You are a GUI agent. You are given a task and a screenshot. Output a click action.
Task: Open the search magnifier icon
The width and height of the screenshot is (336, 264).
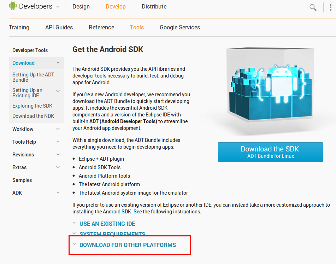coord(313,7)
